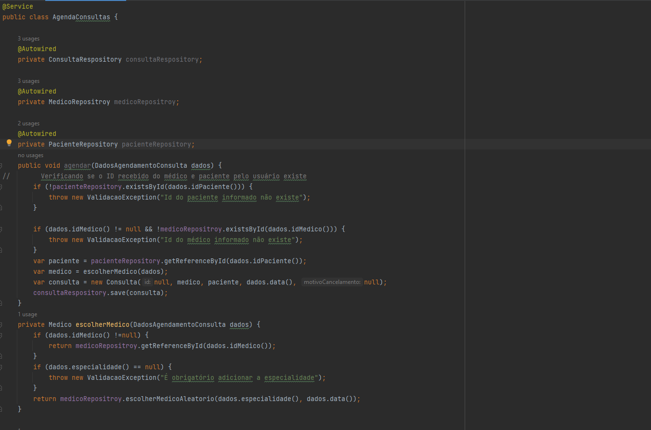
Task: Click existsById in the pacienteRepository check
Action: [x=145, y=187]
